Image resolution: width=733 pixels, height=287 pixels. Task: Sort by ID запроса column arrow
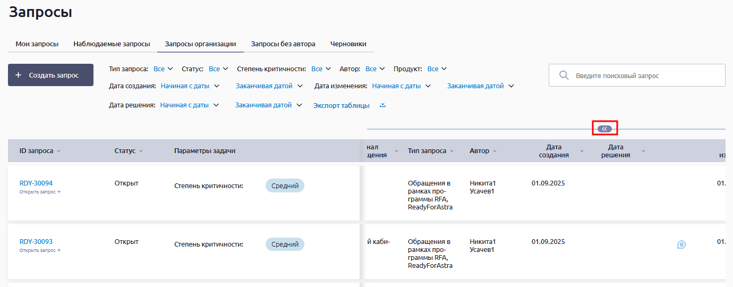coord(59,151)
